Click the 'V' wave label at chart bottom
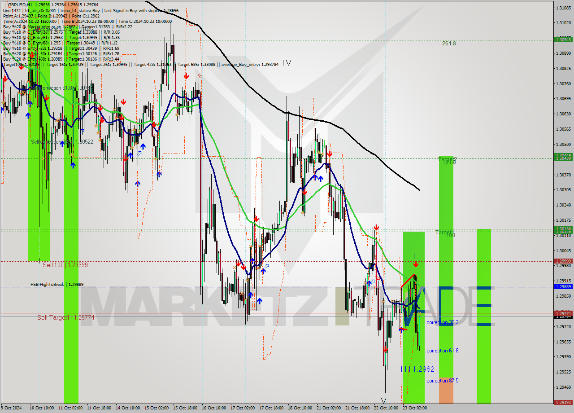The height and width of the screenshot is (413, 574). click(x=383, y=400)
